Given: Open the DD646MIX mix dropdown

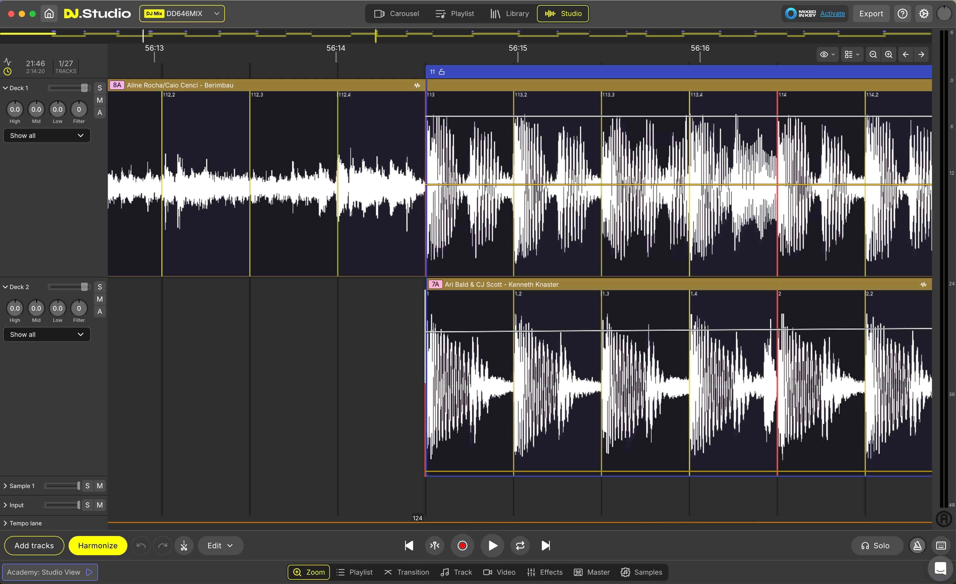Looking at the screenshot, I should click(x=182, y=14).
